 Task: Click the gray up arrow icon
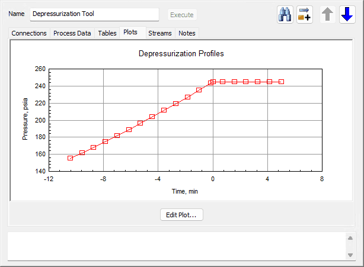point(327,15)
